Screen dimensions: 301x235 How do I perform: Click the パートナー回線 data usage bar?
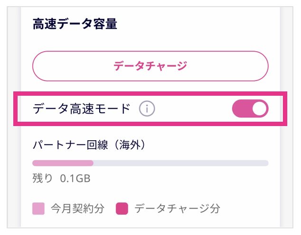pos(150,163)
